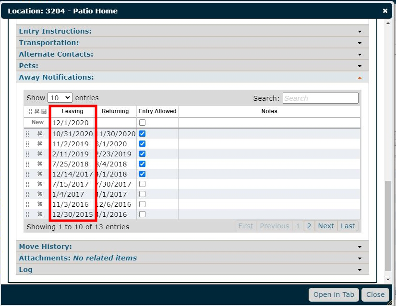
Task: Check Entry Allowed for 11/3/2016 row
Action: tap(142, 204)
